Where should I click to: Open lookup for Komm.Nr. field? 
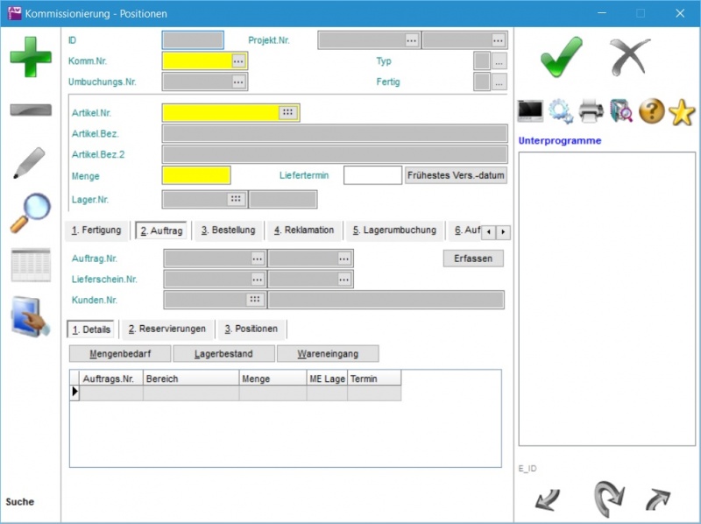238,61
